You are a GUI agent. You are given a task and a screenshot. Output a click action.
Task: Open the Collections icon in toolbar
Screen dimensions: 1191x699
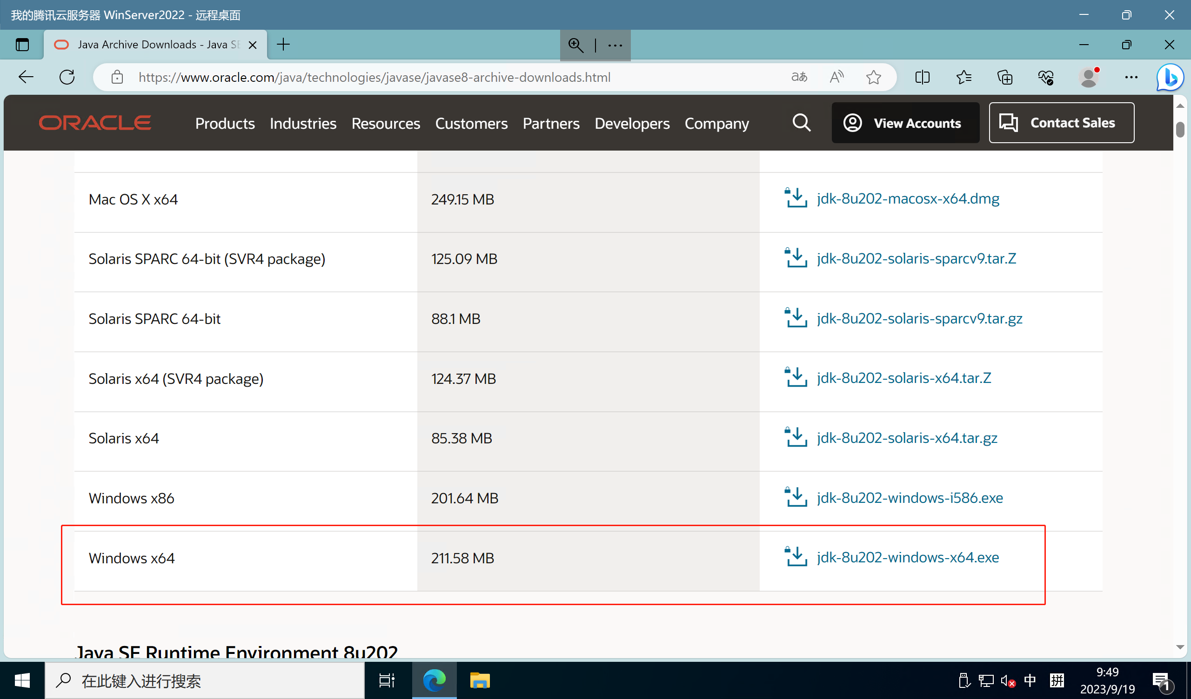point(1005,77)
